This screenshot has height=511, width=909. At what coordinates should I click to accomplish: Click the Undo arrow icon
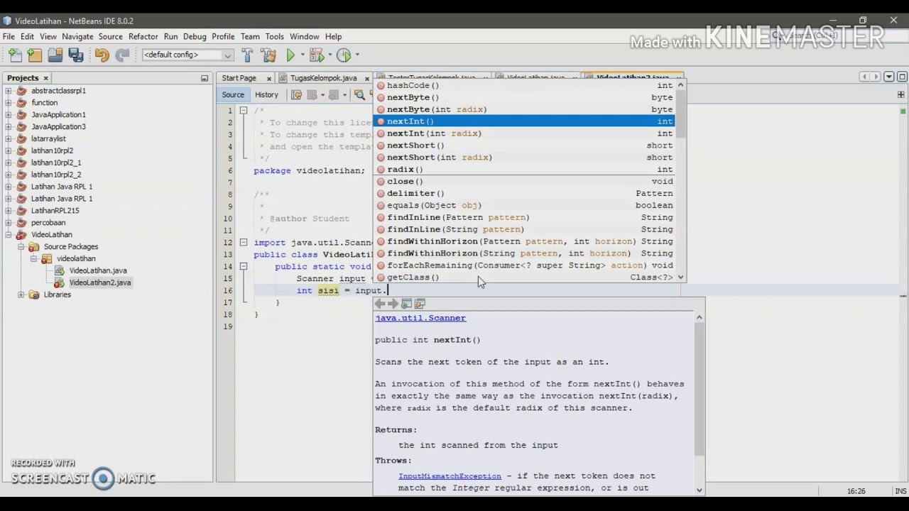[102, 55]
